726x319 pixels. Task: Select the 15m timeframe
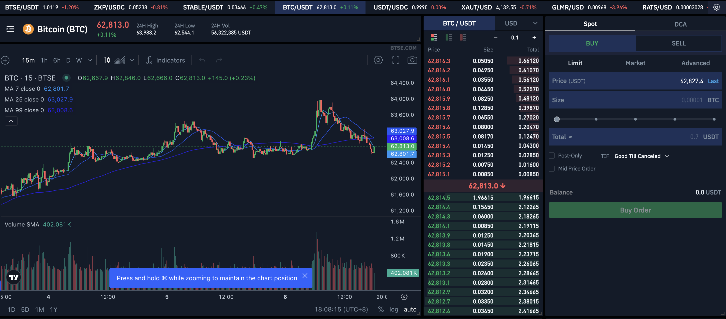click(28, 60)
